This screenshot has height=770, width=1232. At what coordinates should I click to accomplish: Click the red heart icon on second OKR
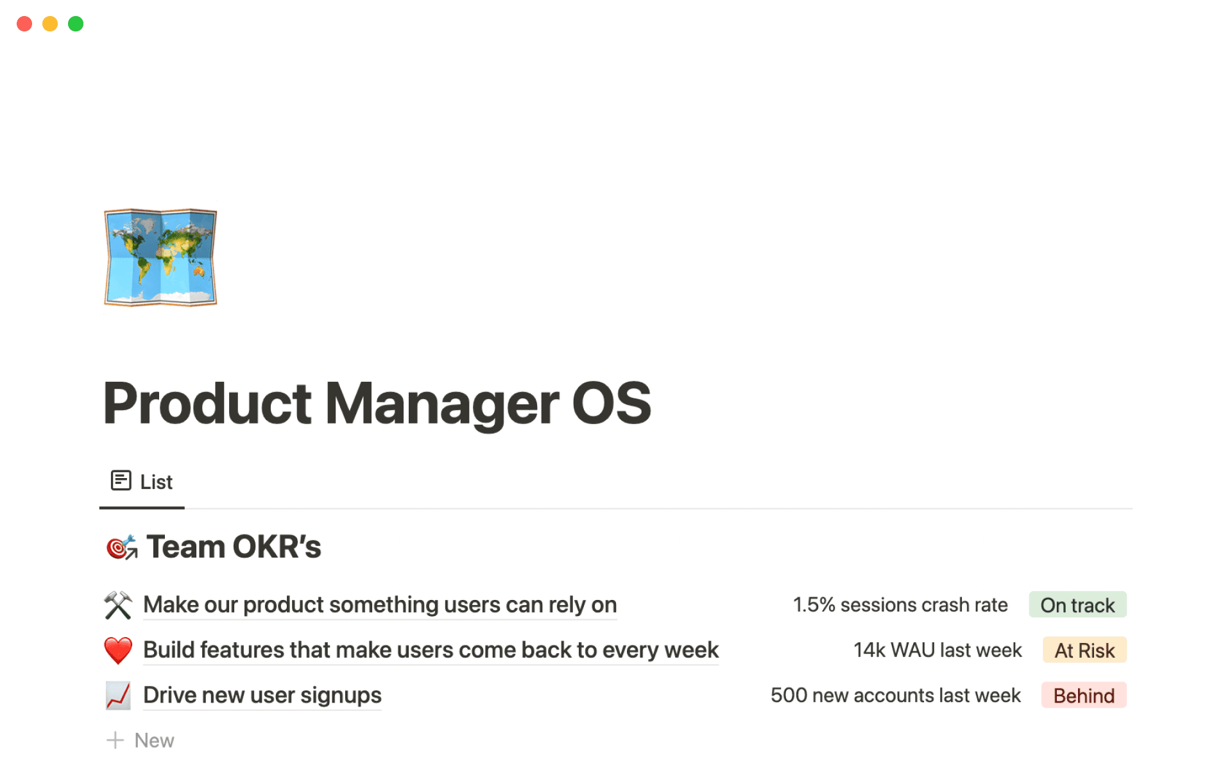[118, 649]
